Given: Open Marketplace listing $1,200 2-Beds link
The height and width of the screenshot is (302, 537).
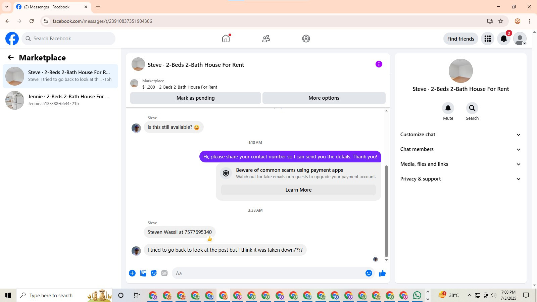Looking at the screenshot, I should [x=180, y=87].
